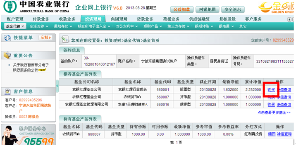Click the 1000.00 held shares value

(138, 134)
